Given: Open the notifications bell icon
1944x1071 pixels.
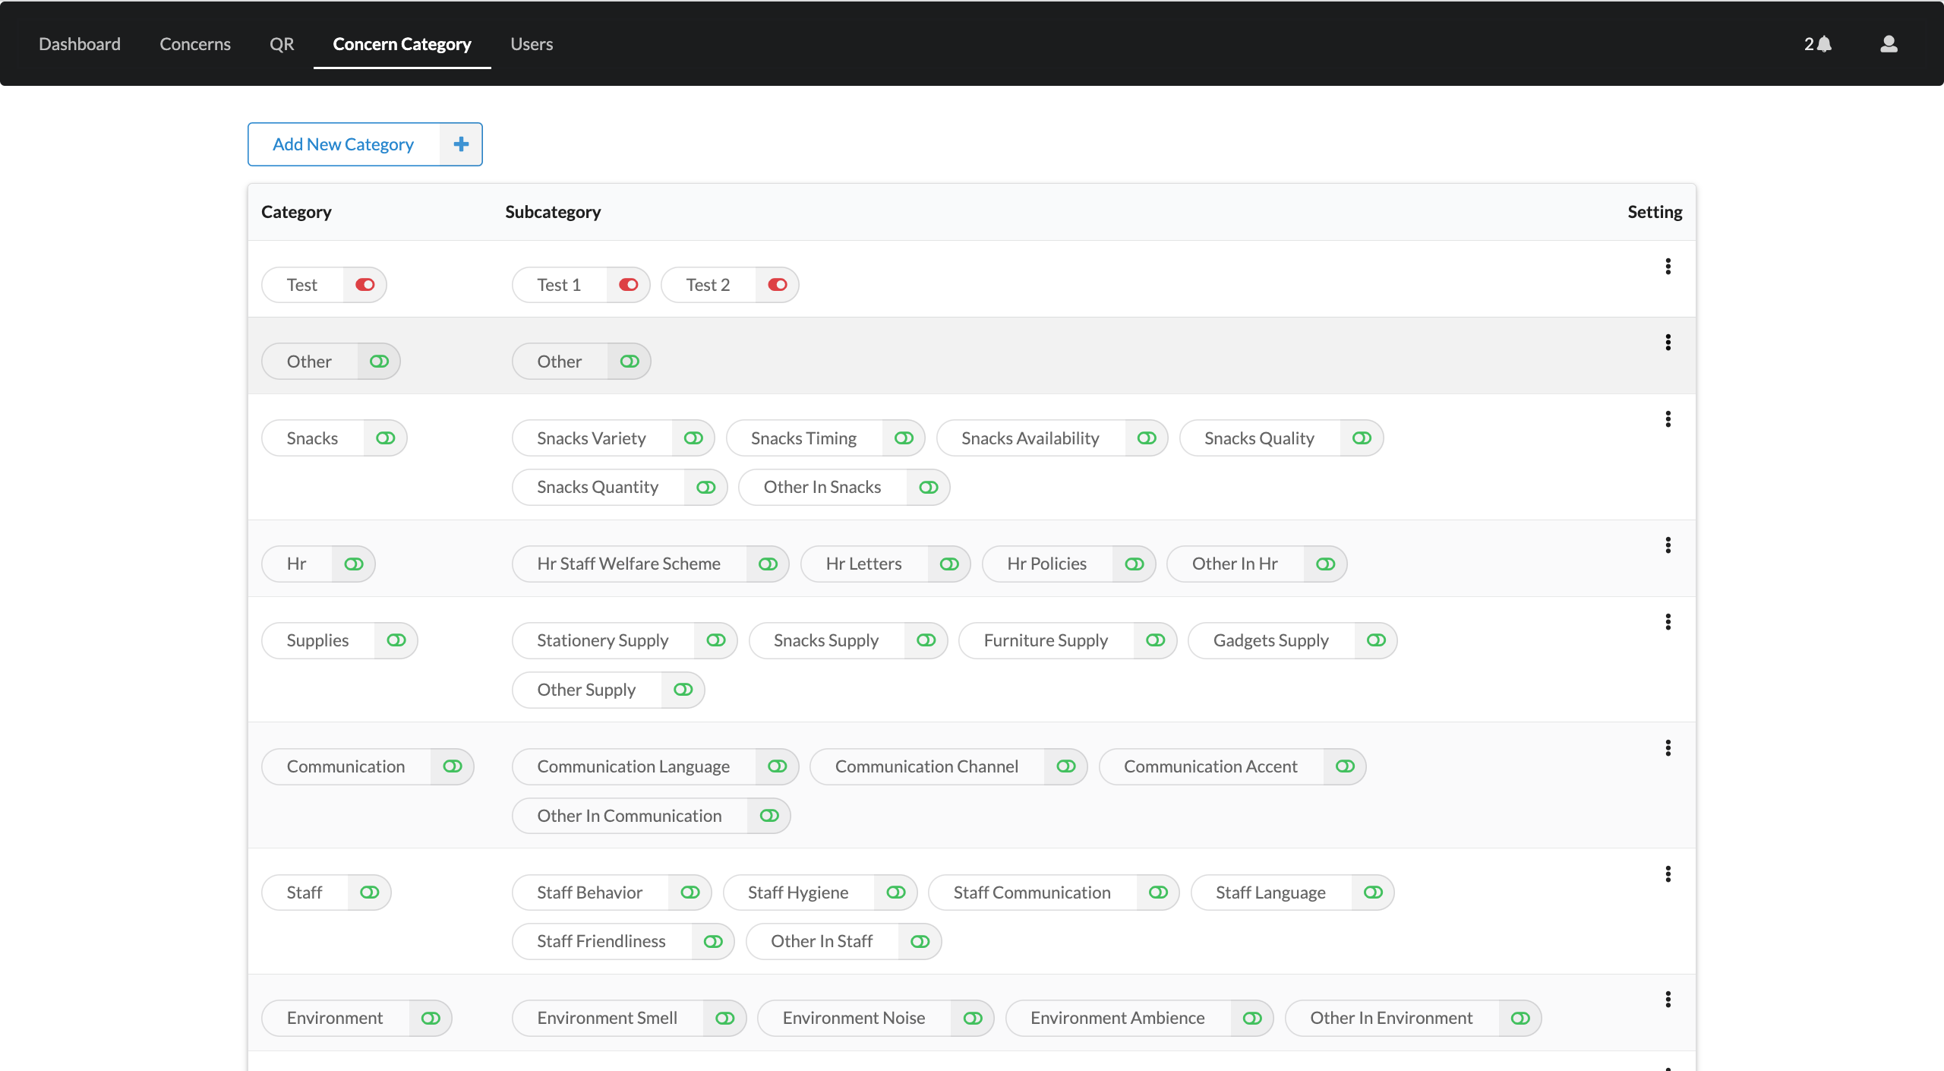Looking at the screenshot, I should pos(1823,44).
